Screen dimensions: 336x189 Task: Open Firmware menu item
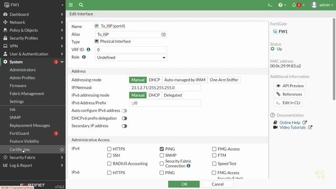[18, 86]
